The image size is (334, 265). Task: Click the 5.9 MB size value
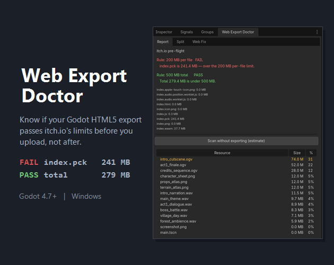pos(297,221)
